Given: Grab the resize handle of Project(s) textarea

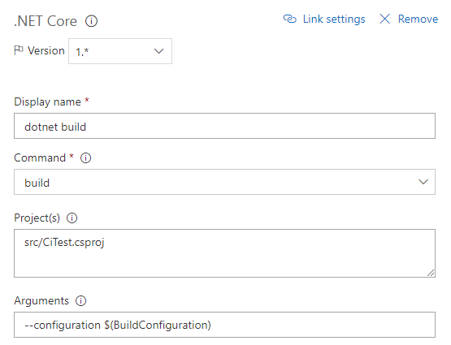Looking at the screenshot, I should click(x=431, y=273).
